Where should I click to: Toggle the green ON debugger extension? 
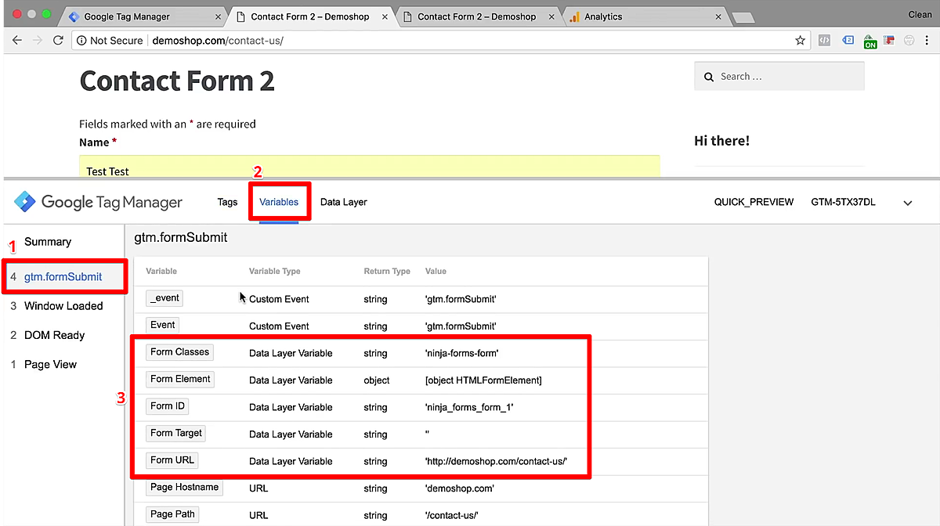point(870,41)
